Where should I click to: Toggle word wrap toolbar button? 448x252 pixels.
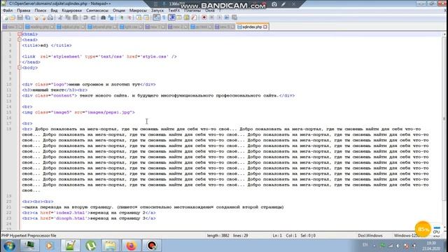point(156,17)
